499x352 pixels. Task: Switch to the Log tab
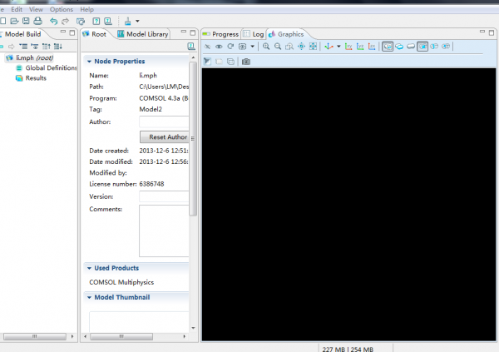coord(254,34)
